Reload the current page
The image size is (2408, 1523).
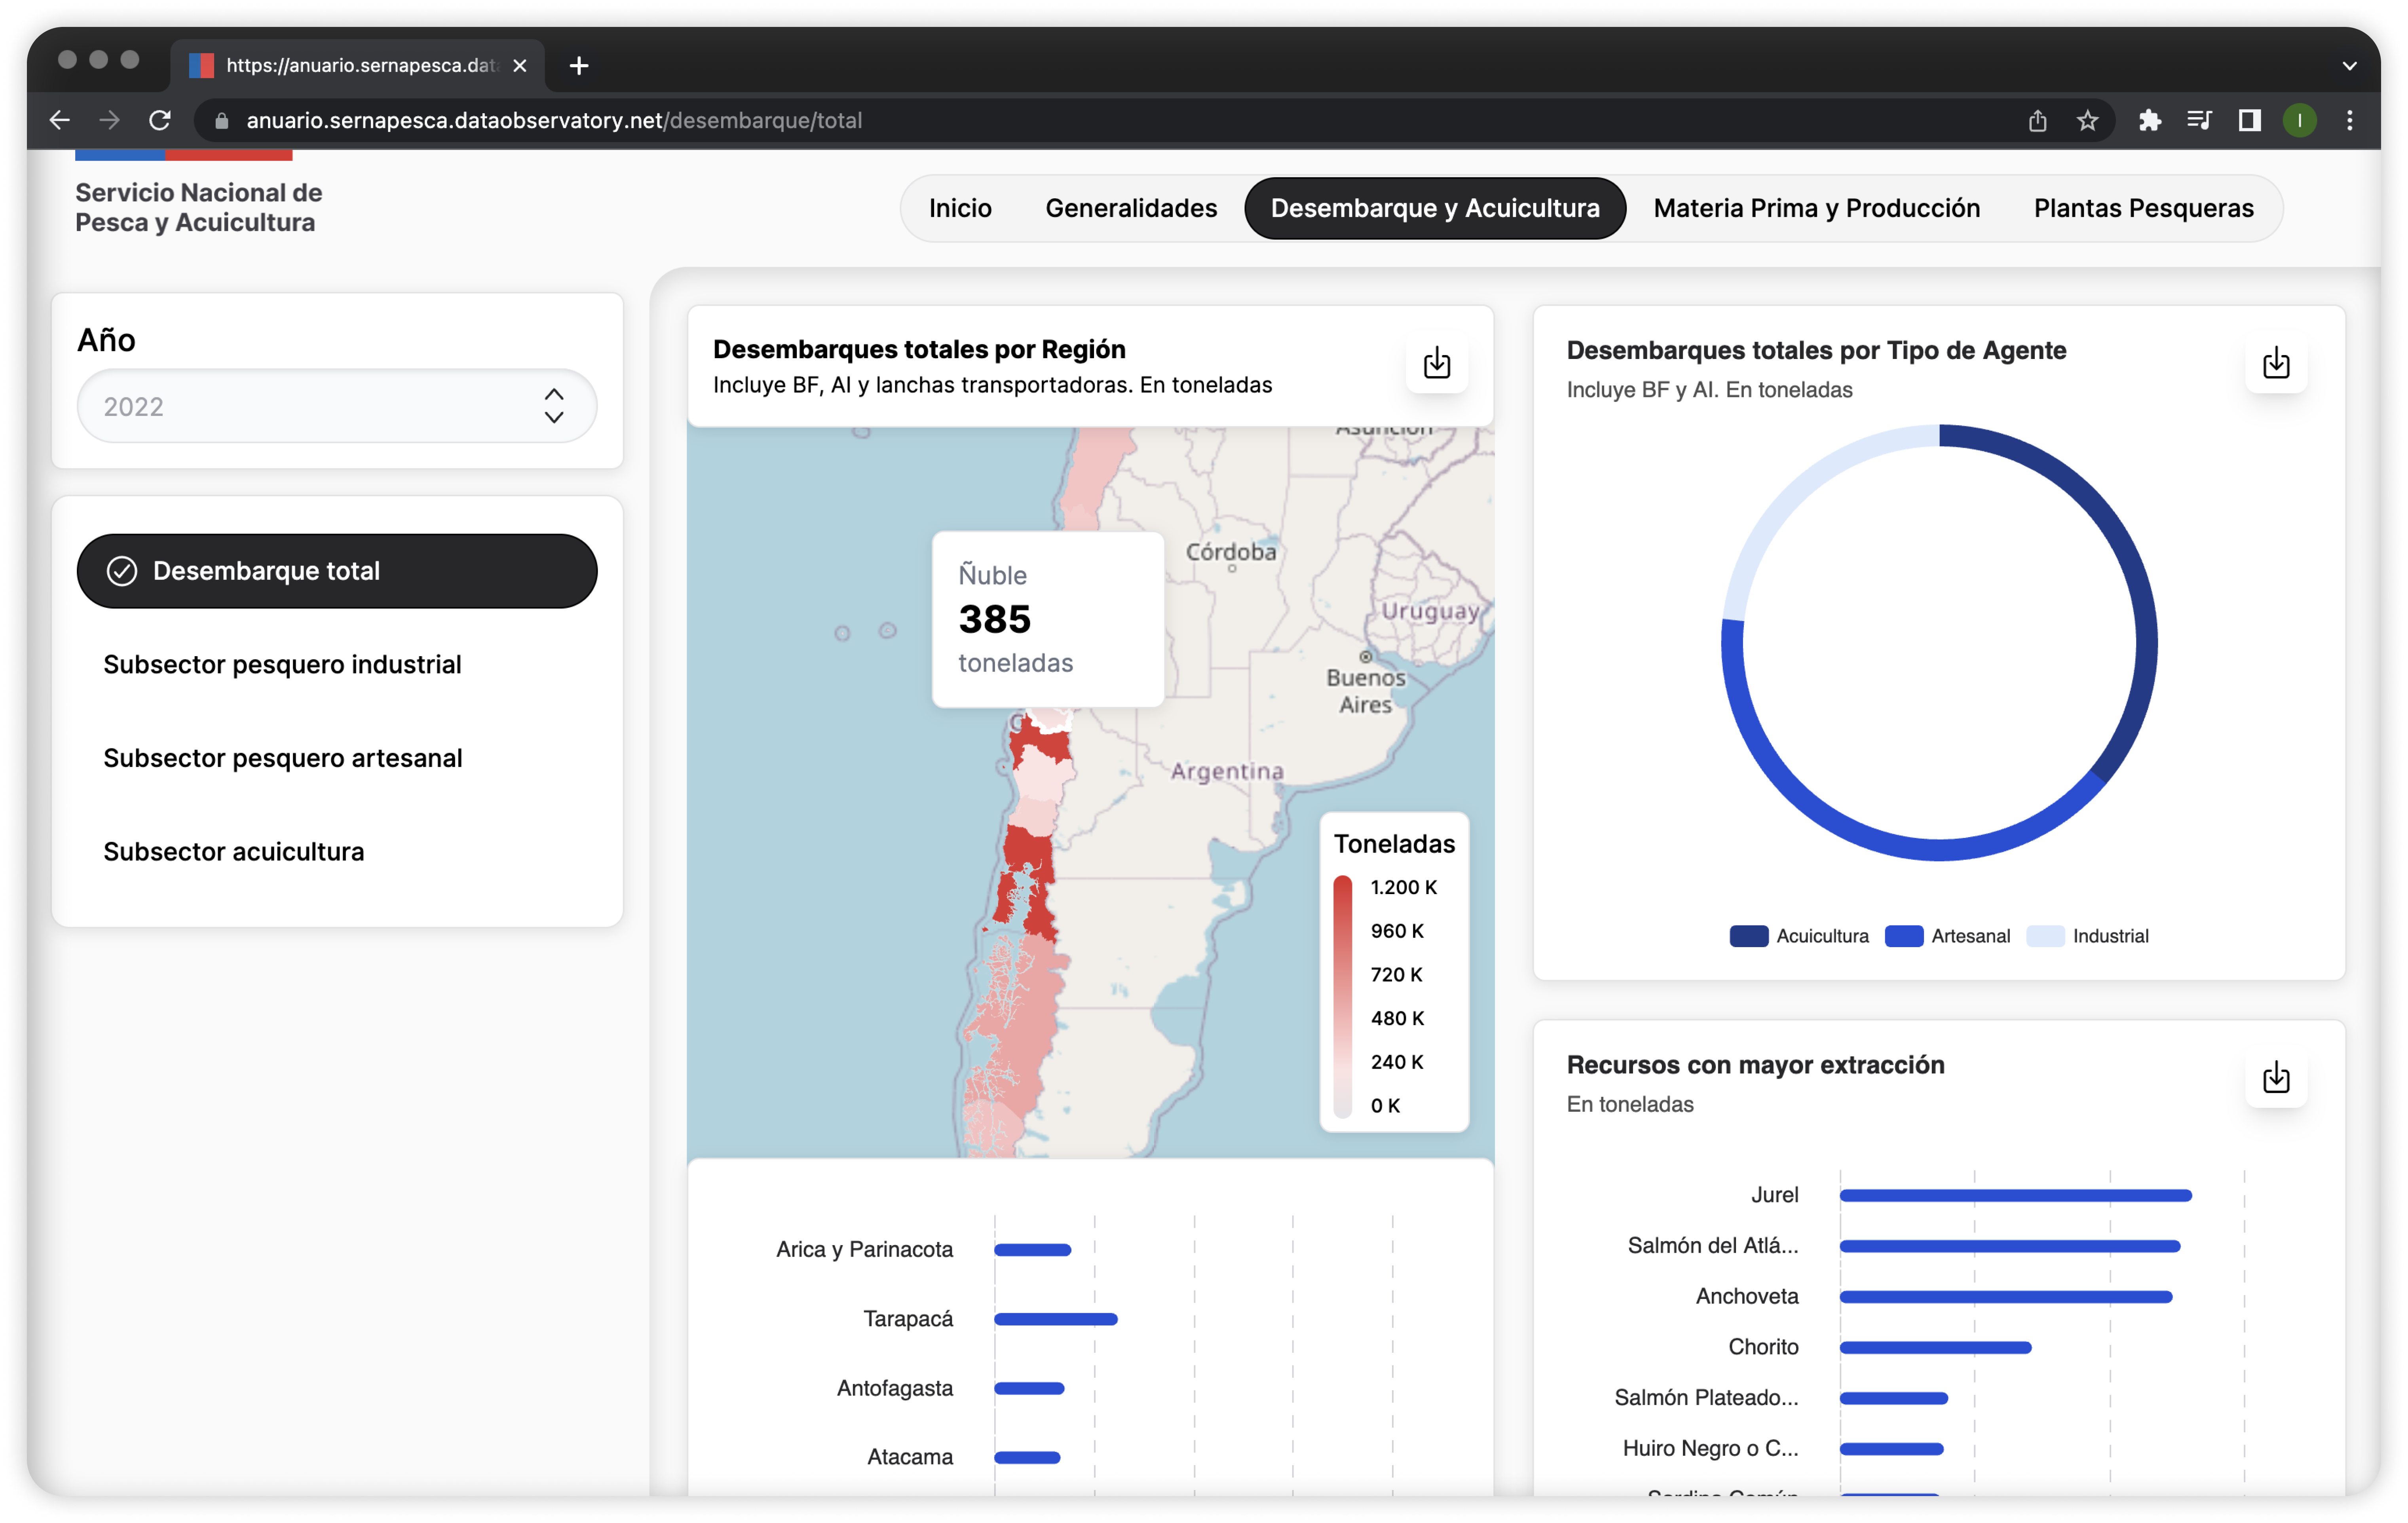point(160,120)
